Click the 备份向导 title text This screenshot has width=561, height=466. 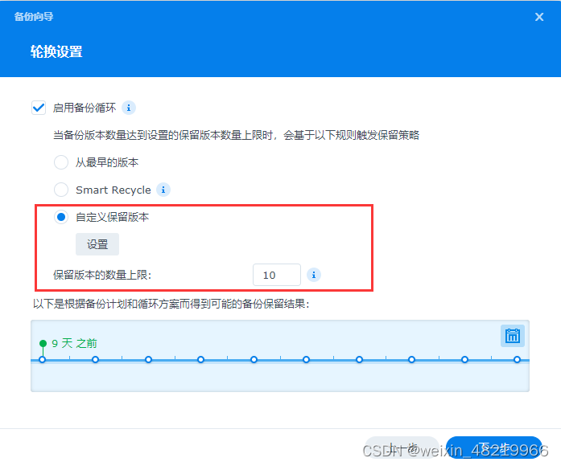pyautogui.click(x=34, y=17)
